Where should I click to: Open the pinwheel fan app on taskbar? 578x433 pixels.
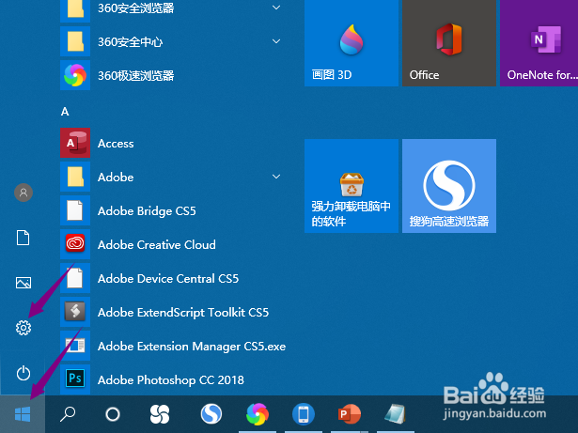point(160,414)
